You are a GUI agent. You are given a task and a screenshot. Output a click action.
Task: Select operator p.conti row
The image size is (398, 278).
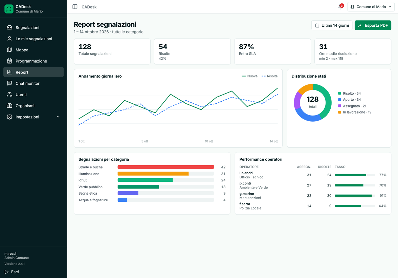313,185
